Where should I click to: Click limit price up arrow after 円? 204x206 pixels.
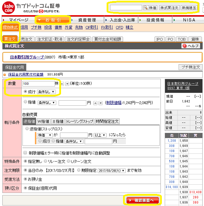[95, 103]
